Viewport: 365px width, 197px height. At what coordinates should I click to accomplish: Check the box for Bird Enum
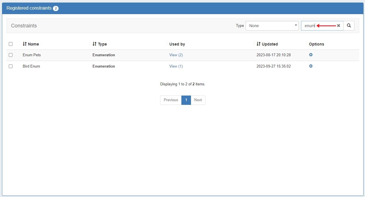(11, 66)
